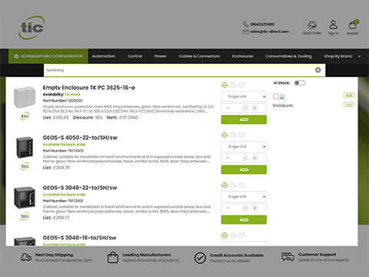The width and height of the screenshot is (369, 277).
Task: Open the Single Unit dropdown for GEOS-S 3040-22
Action: click(244, 196)
